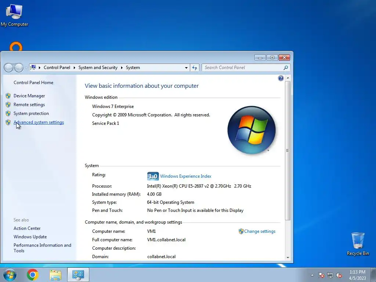Click the vertical scrollbar thumb
The image size is (376, 282).
[288, 151]
